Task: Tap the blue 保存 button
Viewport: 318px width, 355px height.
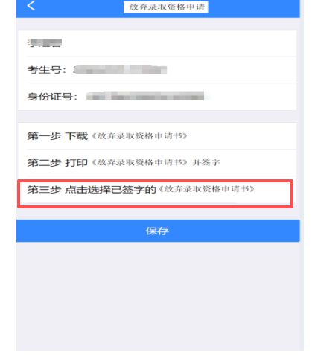Action: pos(158,231)
